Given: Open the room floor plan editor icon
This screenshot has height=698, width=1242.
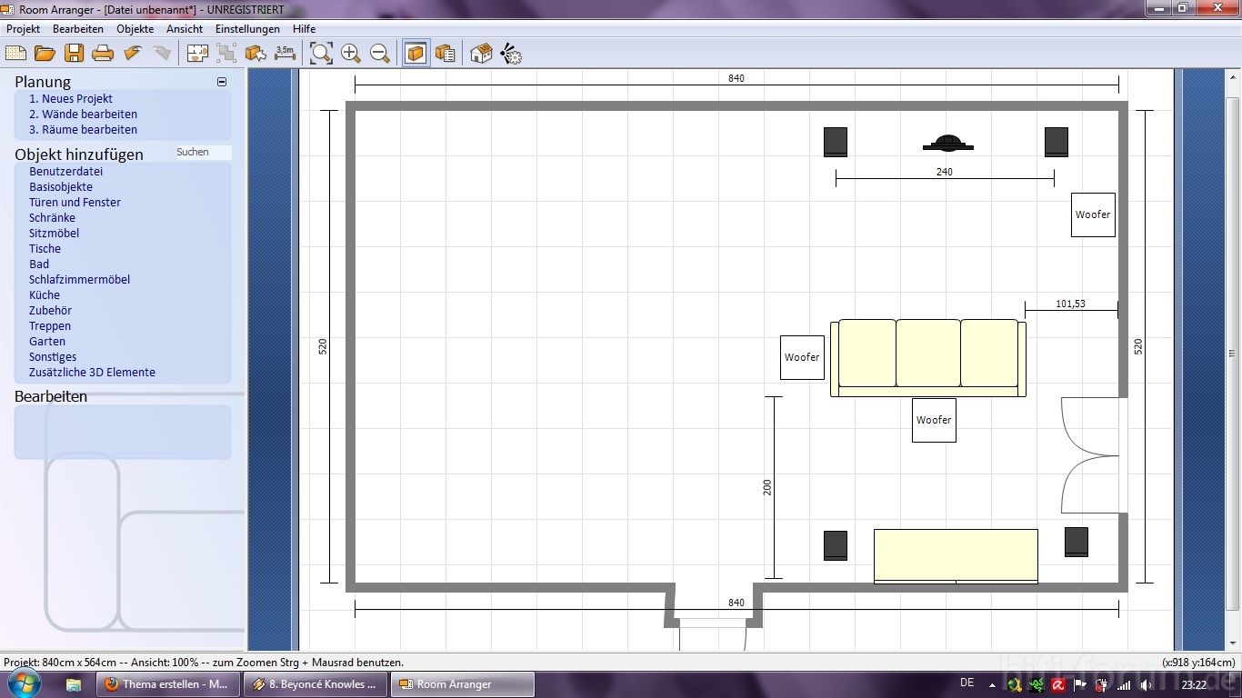Looking at the screenshot, I should point(197,54).
